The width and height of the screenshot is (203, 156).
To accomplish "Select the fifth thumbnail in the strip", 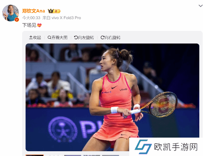I will (x=110, y=155).
